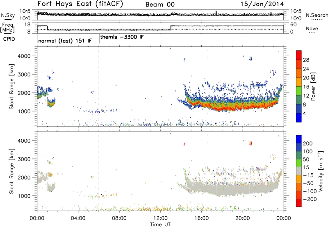Click the blue 4 dB power swatch
328x227 pixels.
pyautogui.click(x=299, y=118)
